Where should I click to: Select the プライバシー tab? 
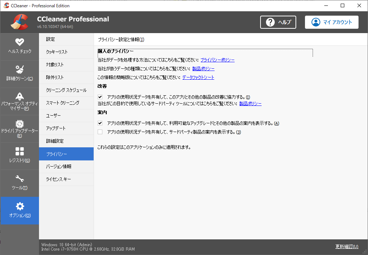(x=66, y=154)
